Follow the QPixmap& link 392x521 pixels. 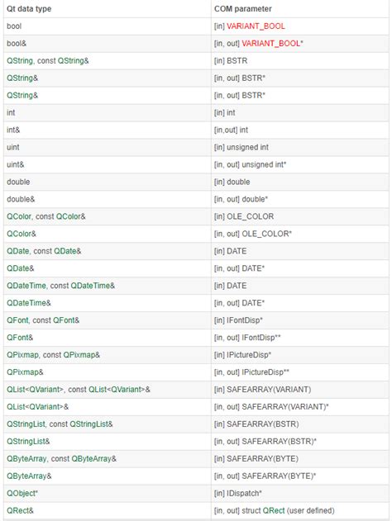coord(25,372)
